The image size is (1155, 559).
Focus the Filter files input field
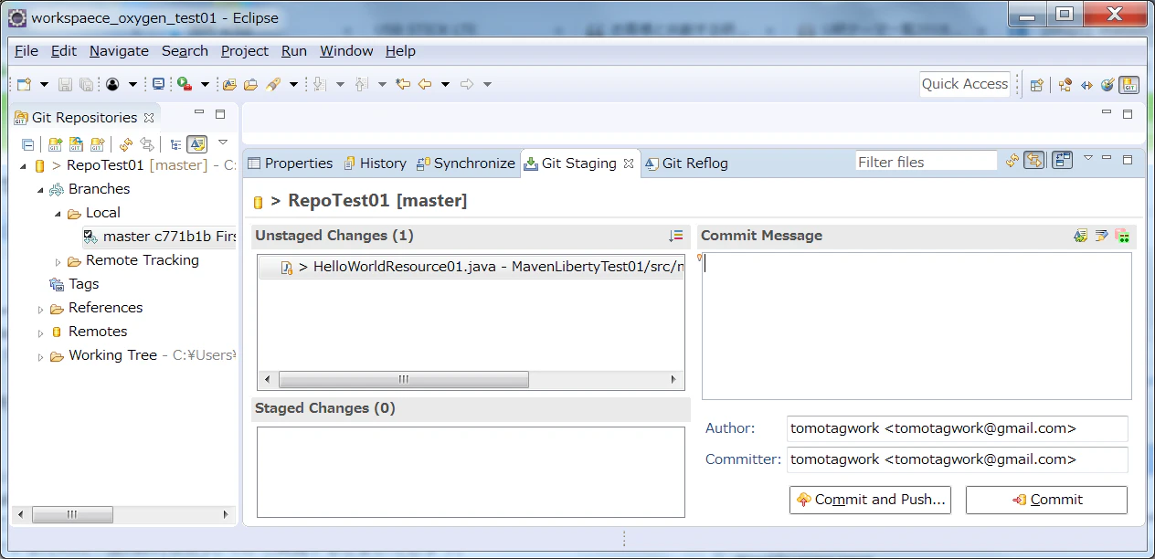coord(926,162)
